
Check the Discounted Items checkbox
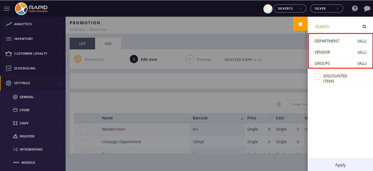click(x=317, y=76)
